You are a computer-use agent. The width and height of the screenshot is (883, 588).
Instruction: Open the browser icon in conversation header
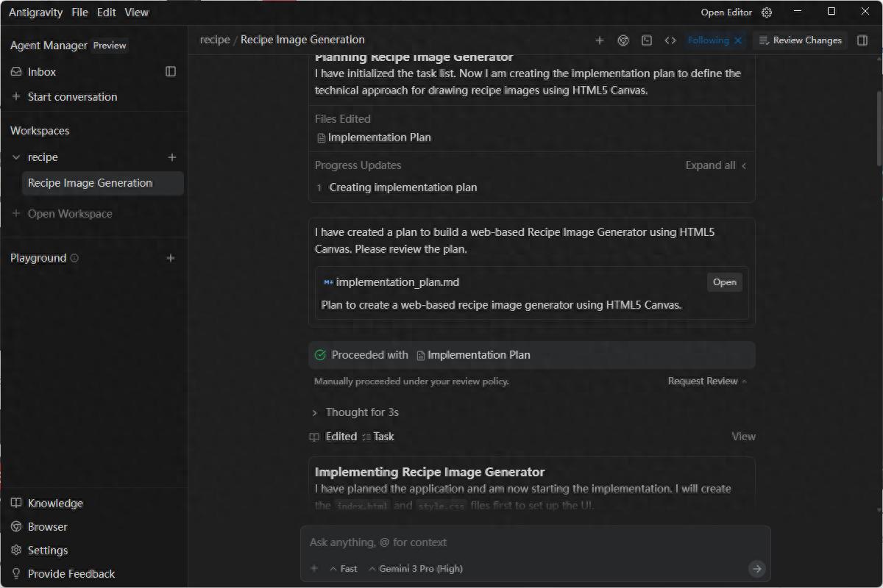623,40
